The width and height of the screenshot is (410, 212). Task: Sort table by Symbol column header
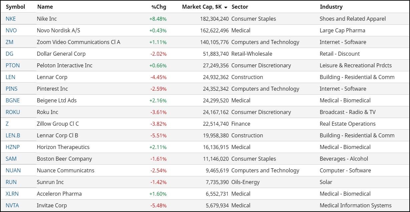click(x=15, y=7)
